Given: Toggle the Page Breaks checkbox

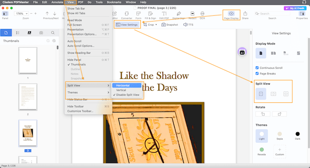Looking at the screenshot, I should pyautogui.click(x=257, y=74).
